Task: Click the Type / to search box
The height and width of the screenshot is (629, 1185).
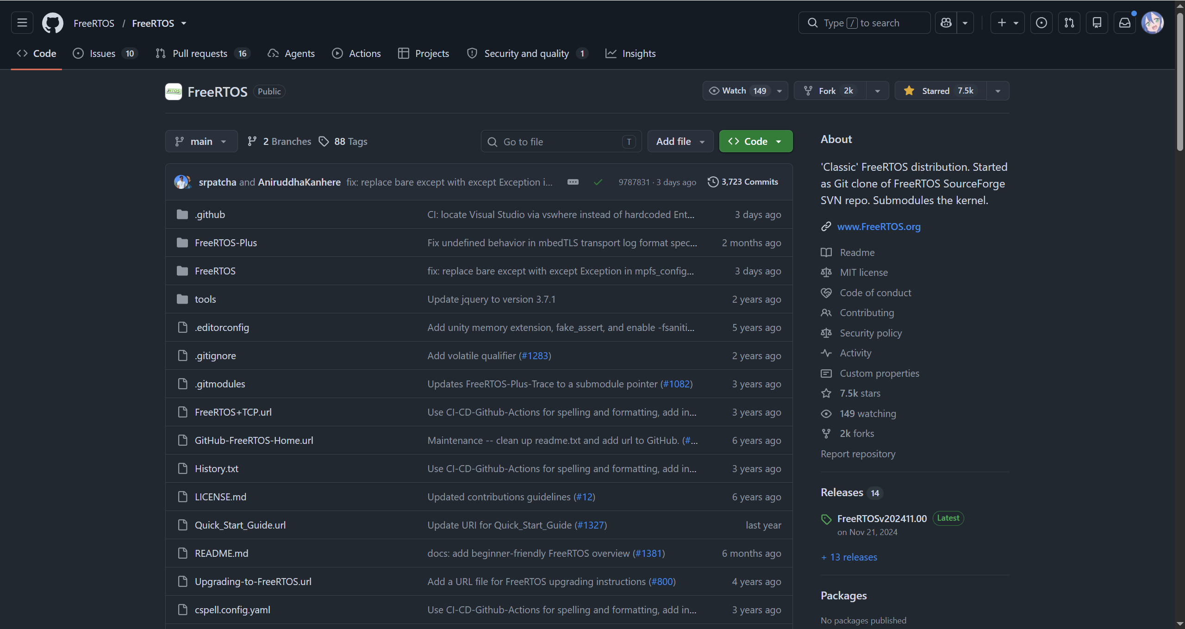Action: pos(864,23)
